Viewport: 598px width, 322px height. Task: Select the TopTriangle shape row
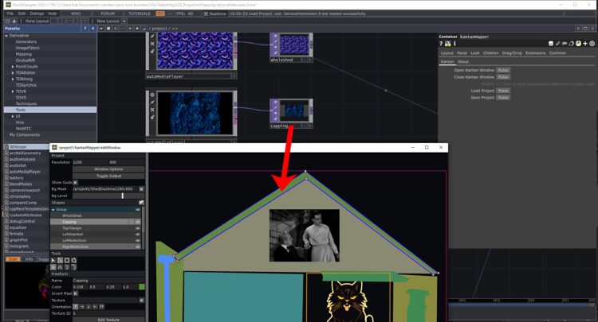(x=93, y=228)
